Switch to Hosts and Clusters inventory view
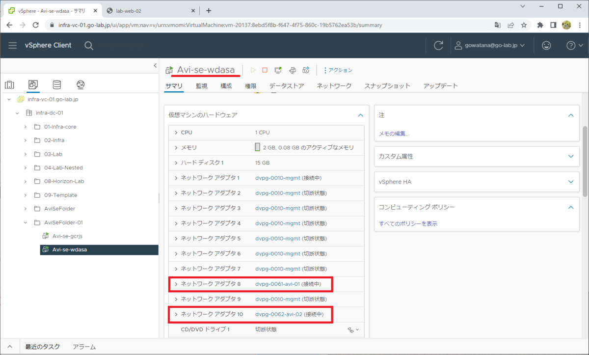 pyautogui.click(x=9, y=84)
